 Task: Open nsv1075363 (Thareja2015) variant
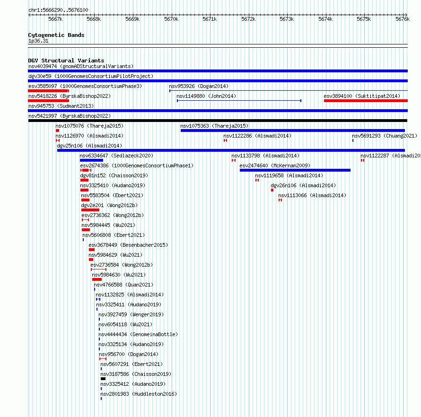214,126
